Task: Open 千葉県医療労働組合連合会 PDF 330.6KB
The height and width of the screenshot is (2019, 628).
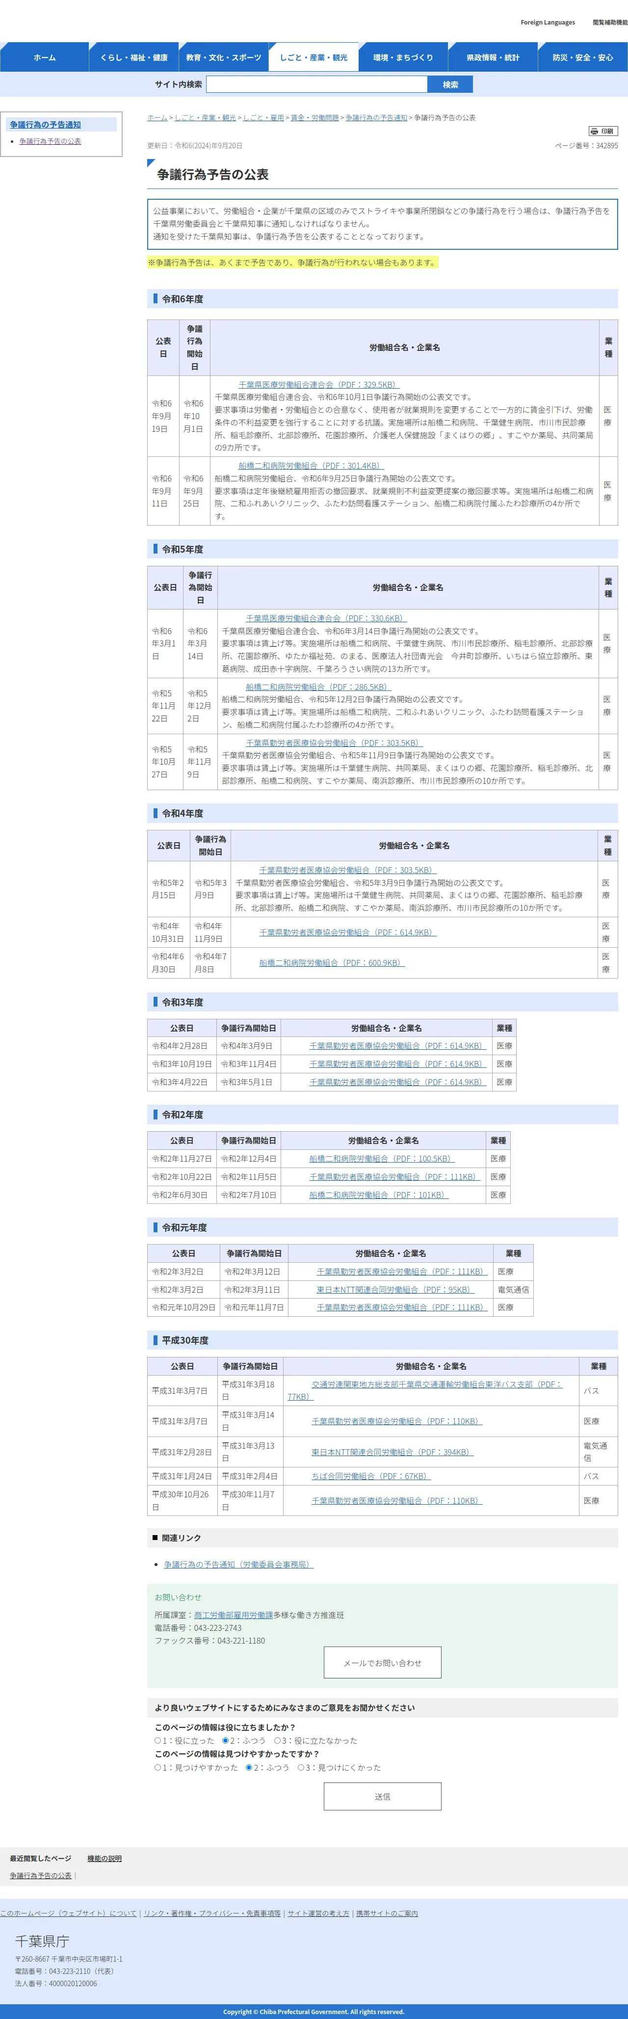Action: [x=326, y=618]
